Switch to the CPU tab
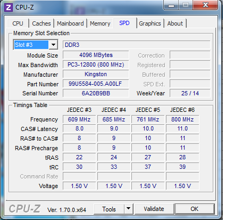The width and height of the screenshot is (225, 220). point(18,23)
